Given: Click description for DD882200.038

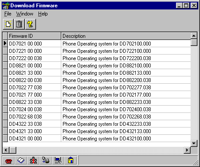Looking at the screenshot, I should coord(126,80).
